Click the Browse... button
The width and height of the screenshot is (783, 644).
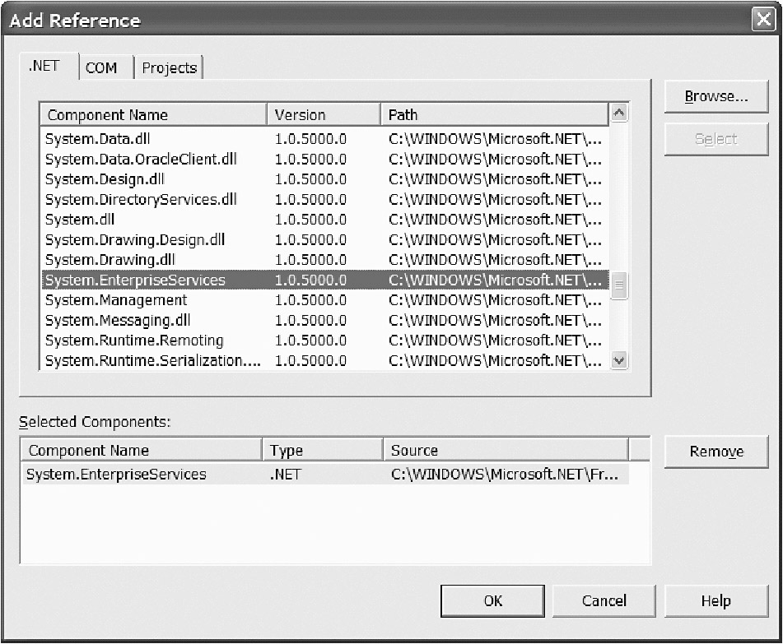pos(715,96)
